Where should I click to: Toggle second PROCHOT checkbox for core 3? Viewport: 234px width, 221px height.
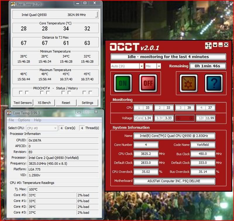point(69,92)
